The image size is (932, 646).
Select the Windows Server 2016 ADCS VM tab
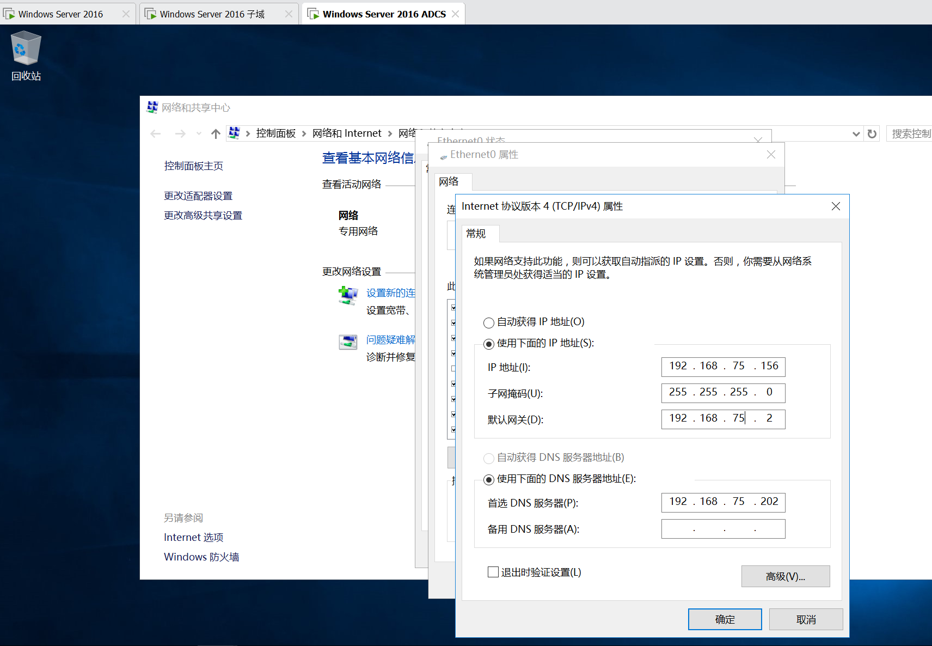click(384, 14)
